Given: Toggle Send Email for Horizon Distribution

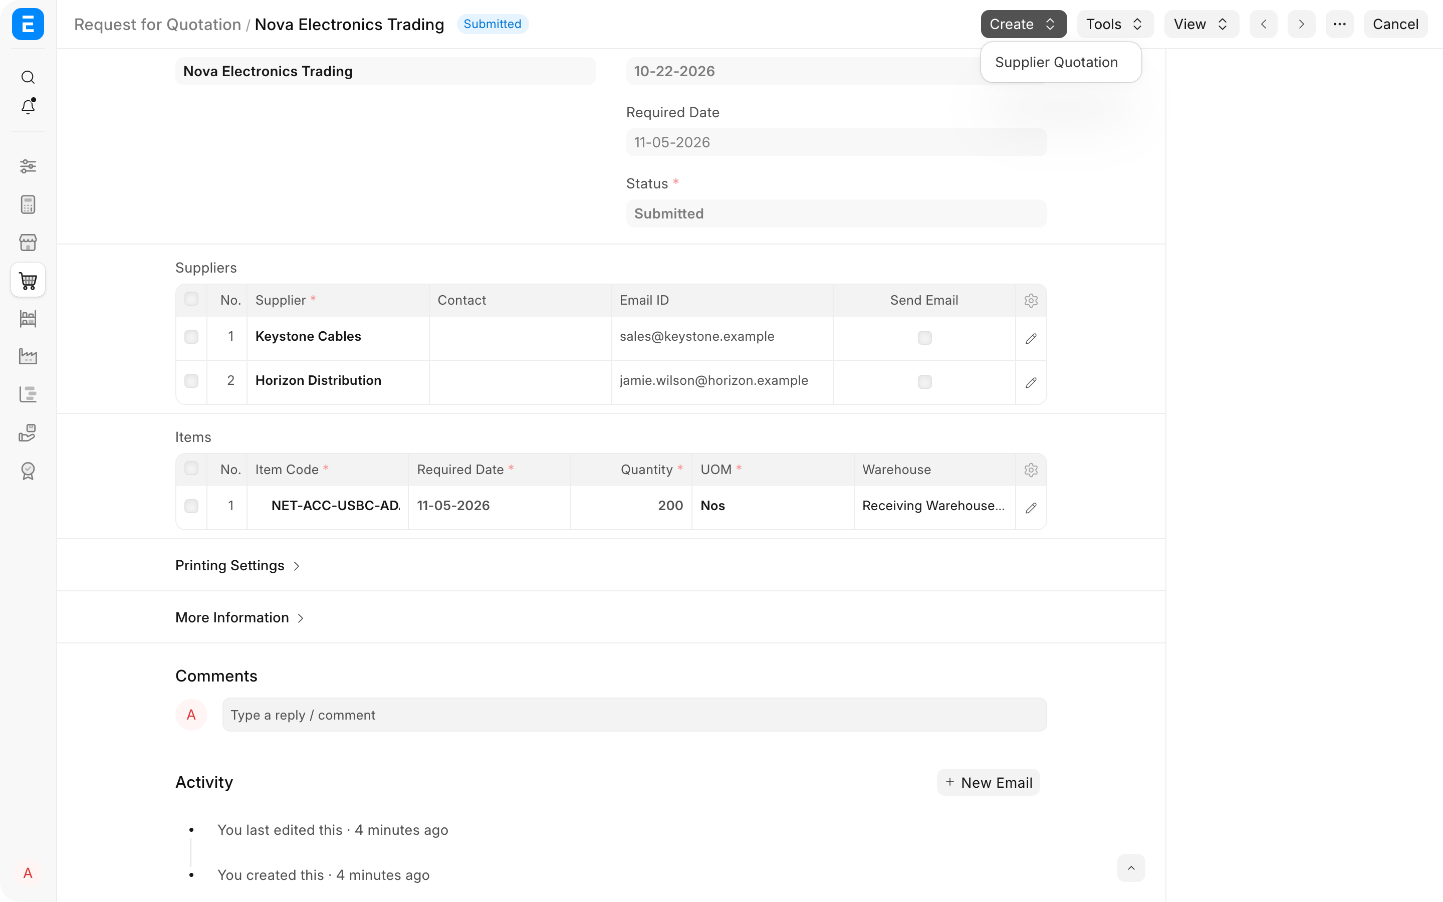Looking at the screenshot, I should pos(925,382).
